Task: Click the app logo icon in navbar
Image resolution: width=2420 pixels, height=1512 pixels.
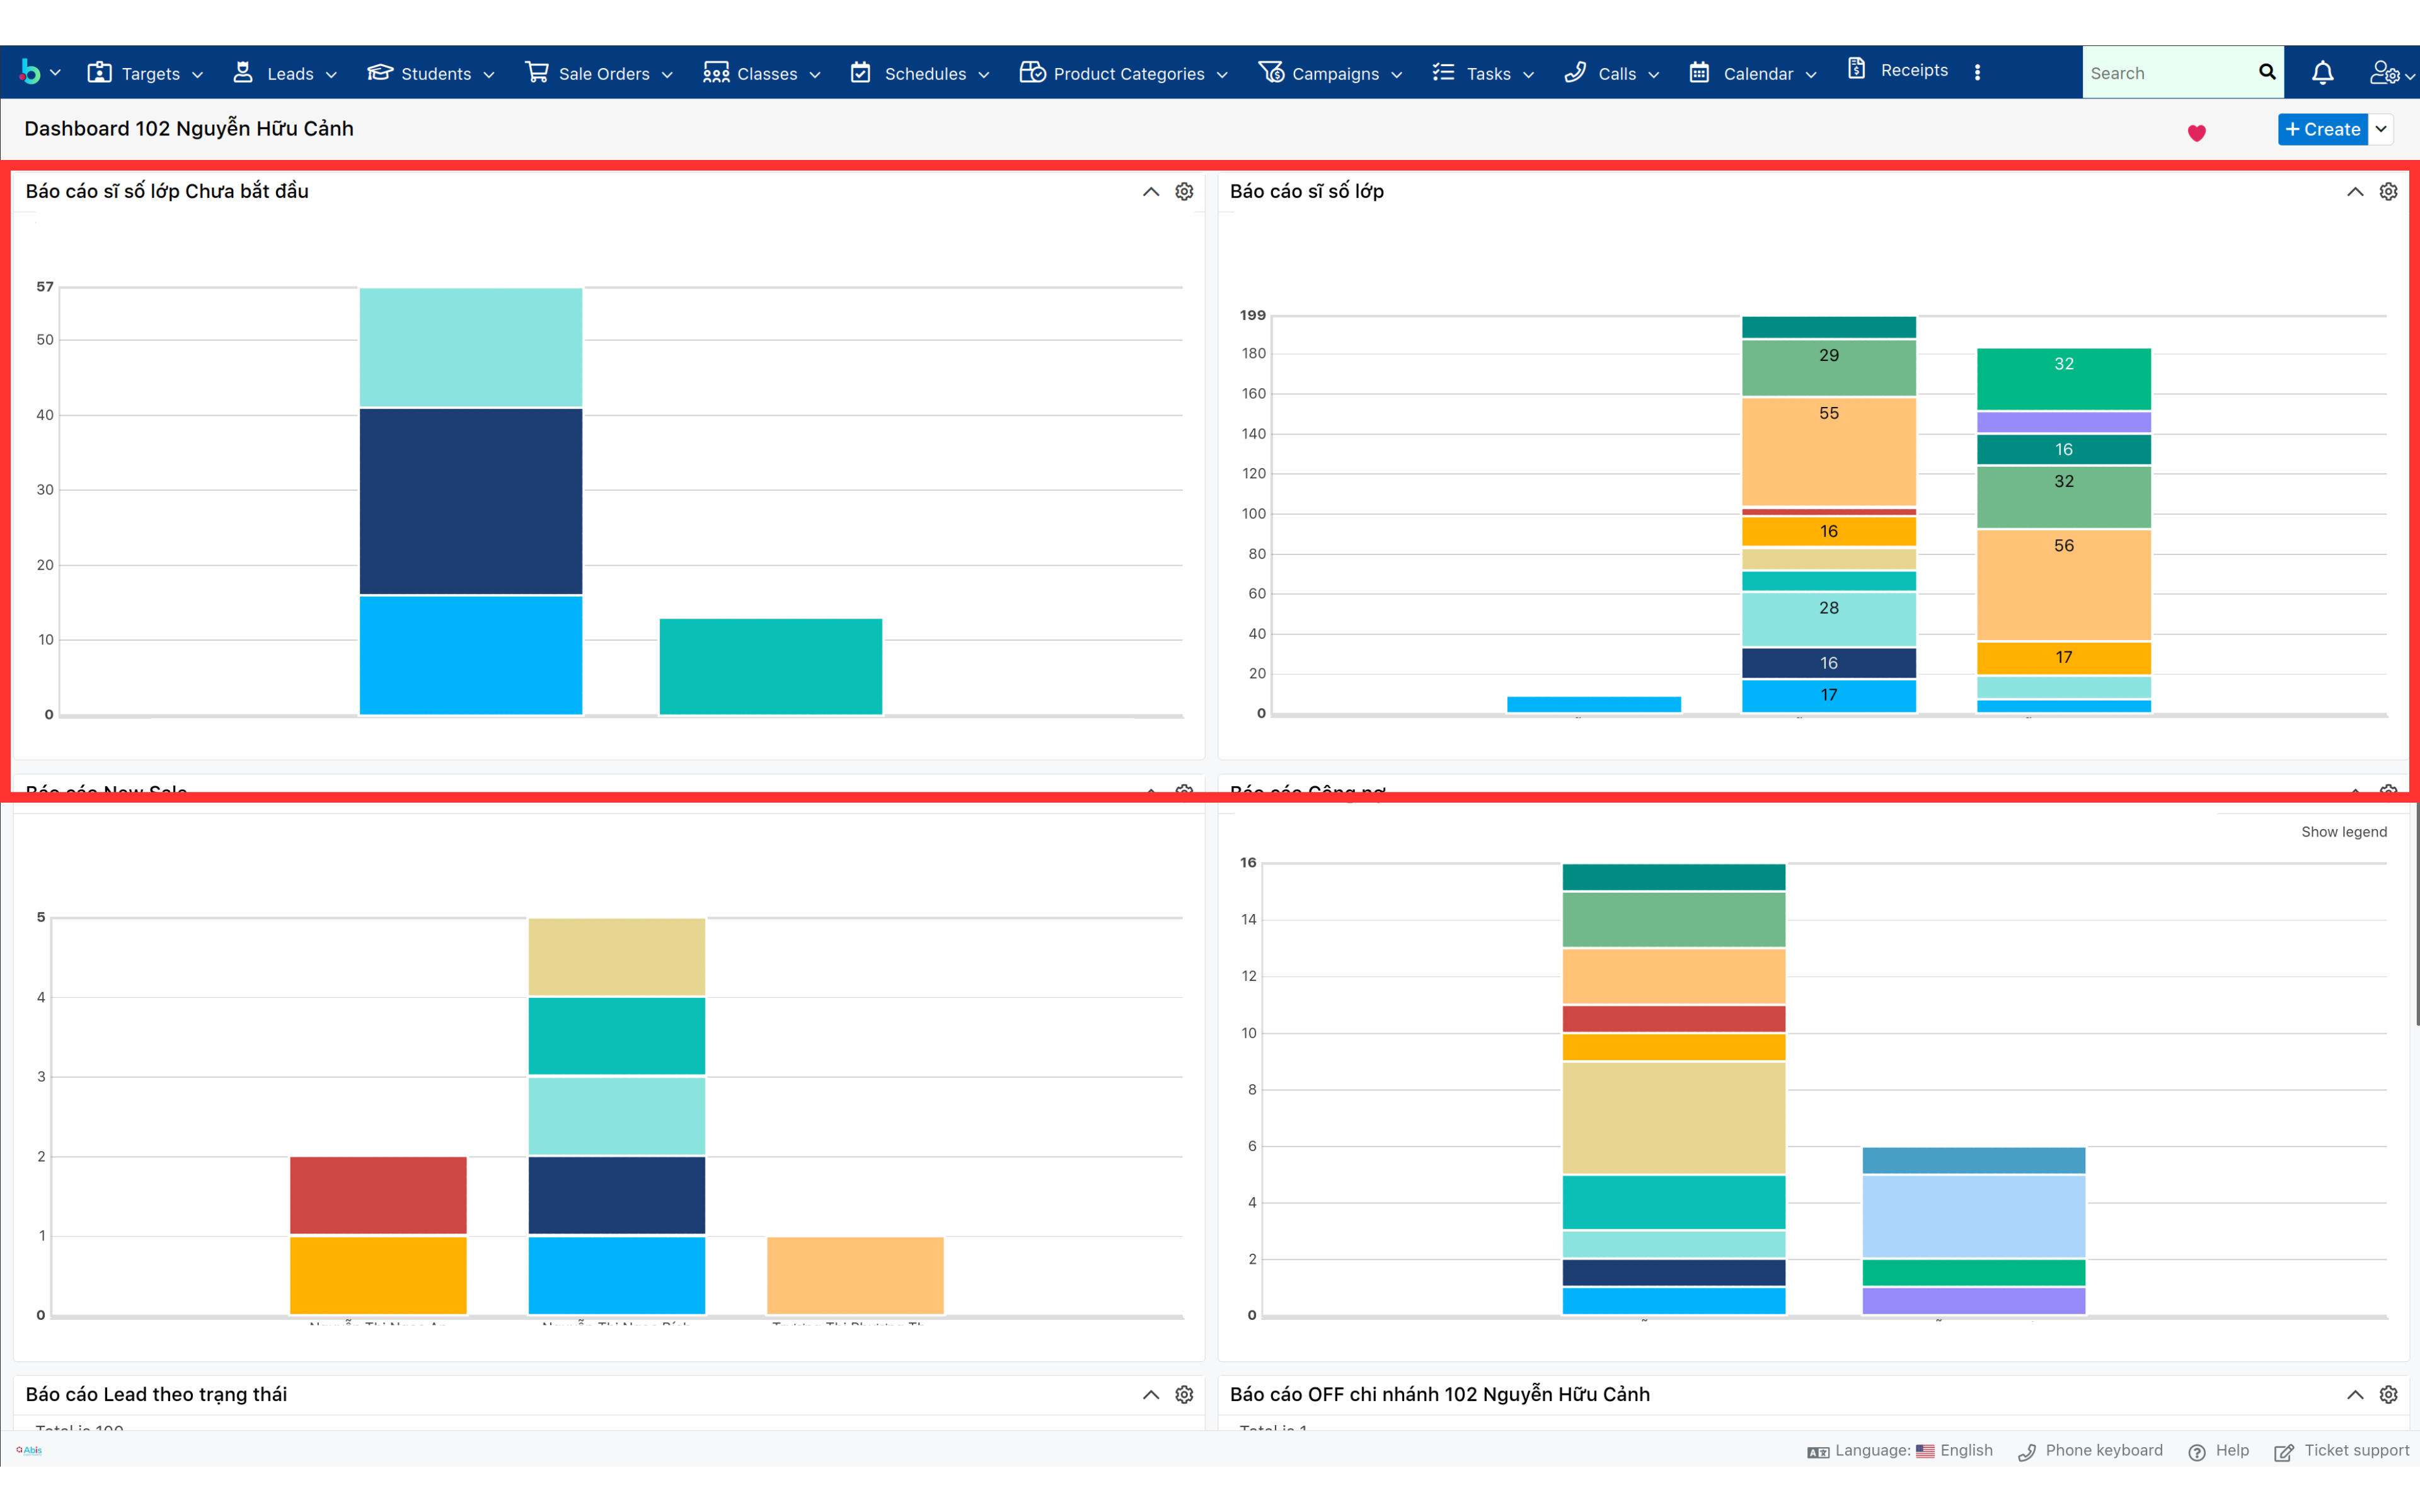Action: click(x=30, y=72)
